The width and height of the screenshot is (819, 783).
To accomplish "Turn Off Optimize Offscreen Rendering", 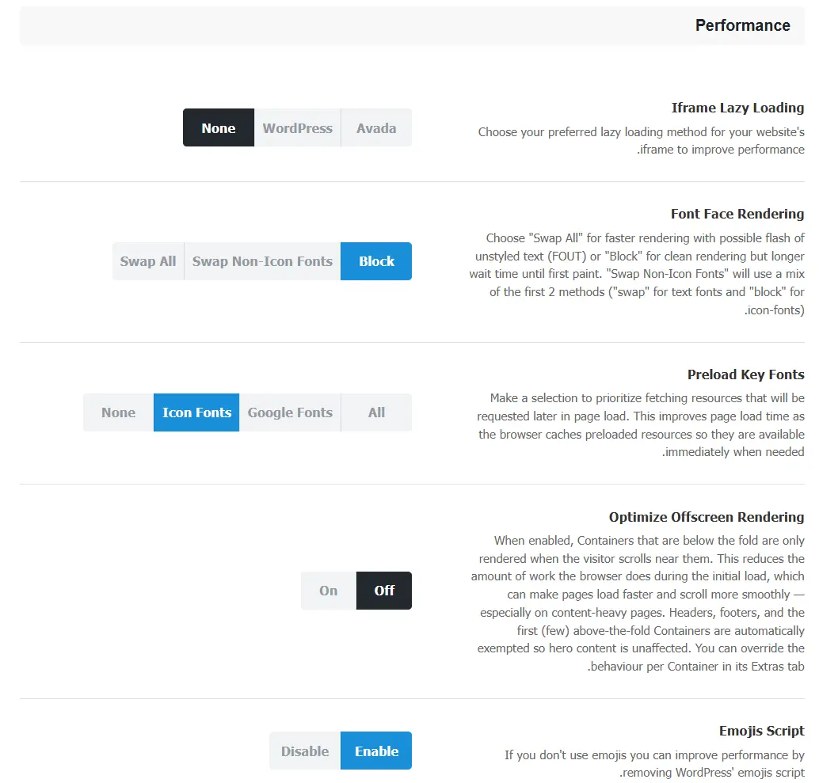I will coord(384,591).
